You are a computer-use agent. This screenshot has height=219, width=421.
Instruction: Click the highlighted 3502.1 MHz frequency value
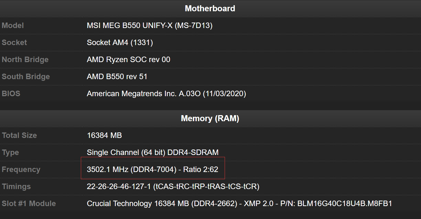coord(152,170)
